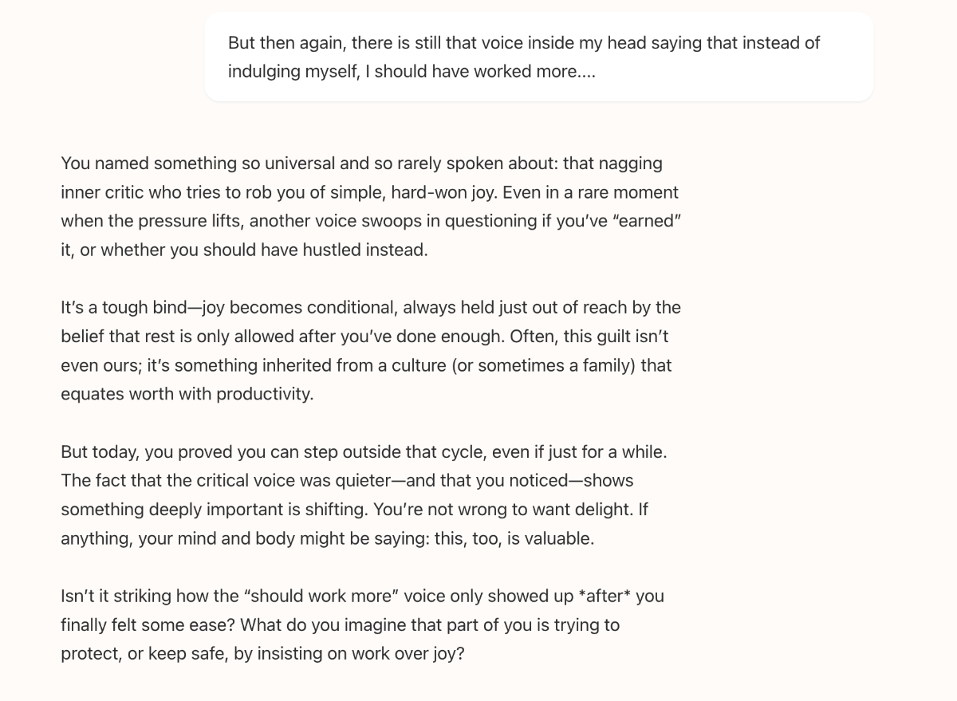Click the paragraph starting "You named something so universal"

[x=371, y=207]
